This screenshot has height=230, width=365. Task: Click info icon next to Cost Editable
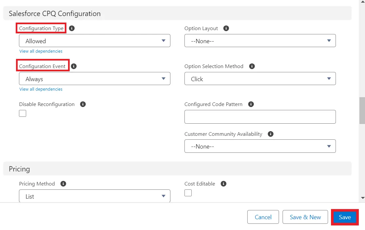[x=223, y=184]
